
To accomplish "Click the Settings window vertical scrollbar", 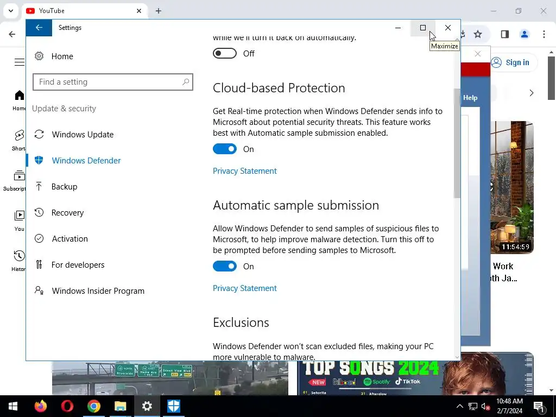I will 457,143.
